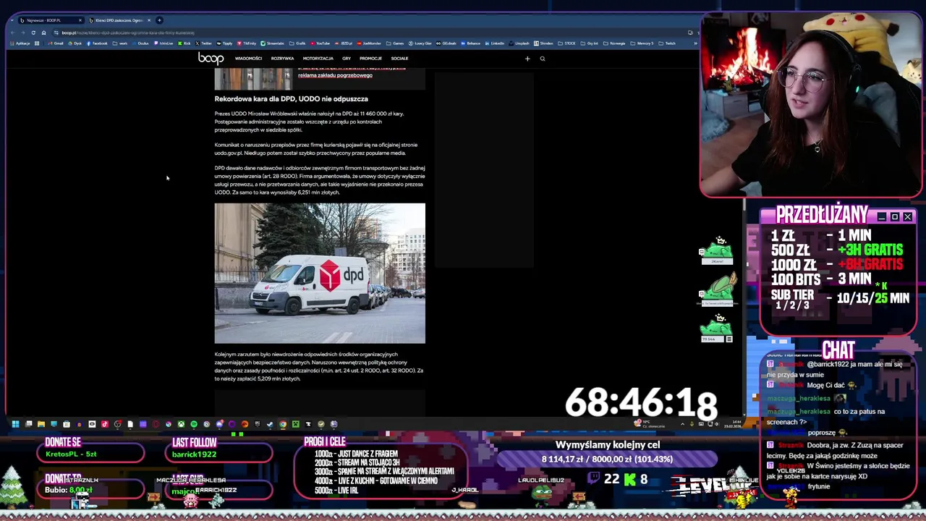Open the ROZRYWKA menu item
This screenshot has height=521, width=926.
click(282, 59)
